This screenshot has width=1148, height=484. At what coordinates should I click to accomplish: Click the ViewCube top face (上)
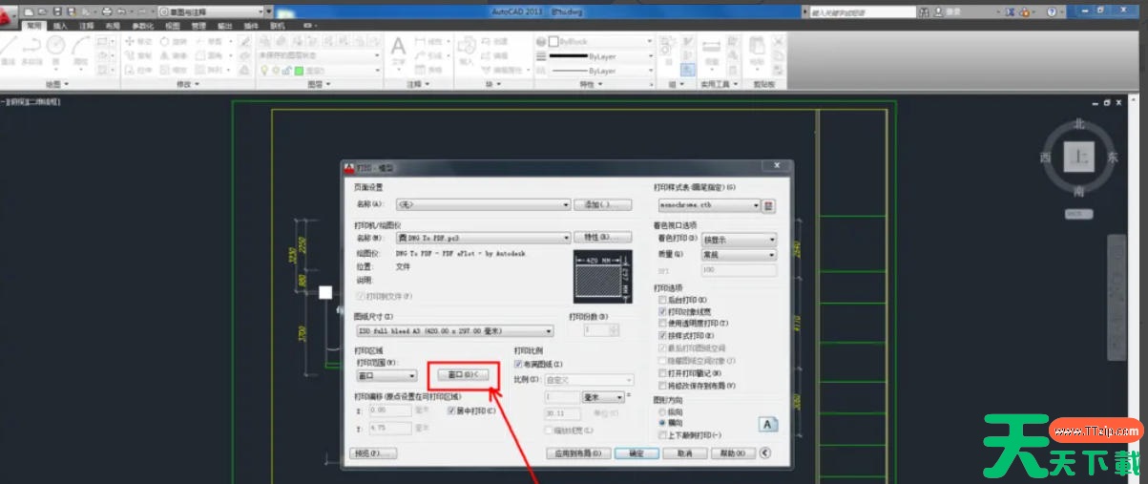point(1079,157)
